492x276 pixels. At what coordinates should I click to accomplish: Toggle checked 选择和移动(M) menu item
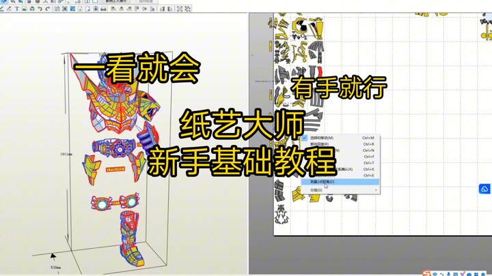[x=340, y=138]
